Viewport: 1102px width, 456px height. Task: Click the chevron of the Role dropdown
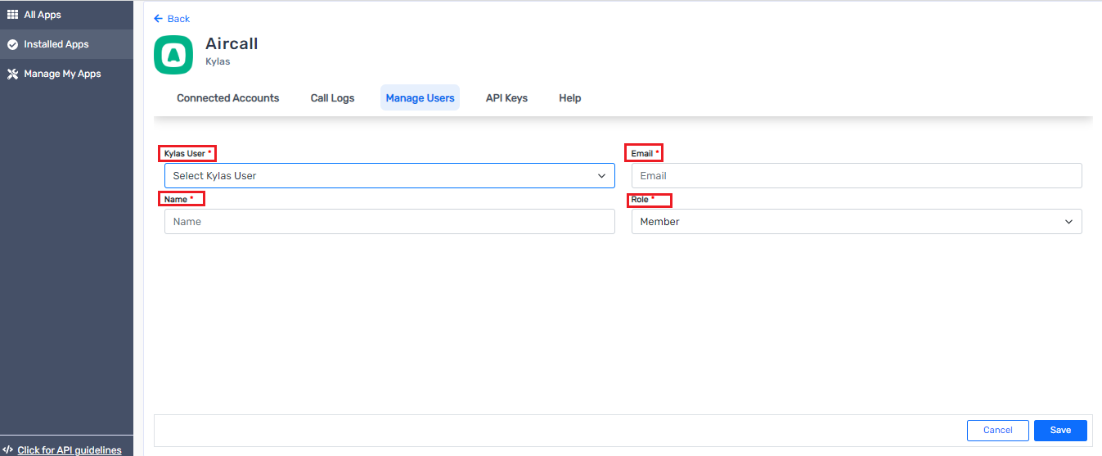tap(1068, 222)
